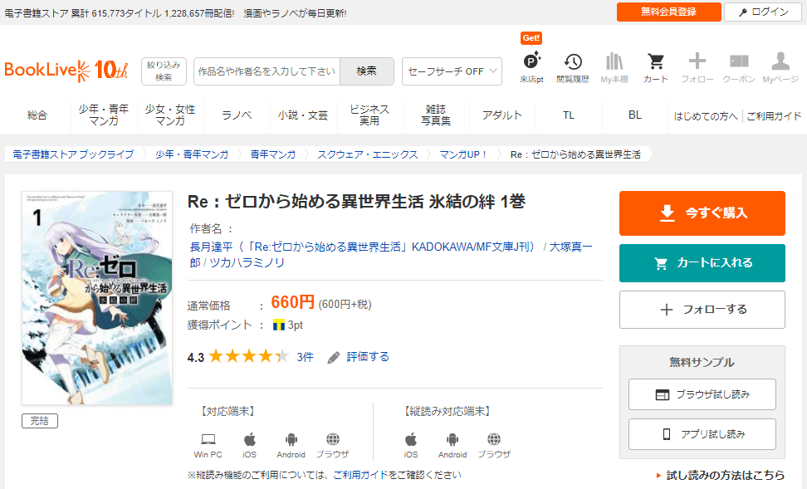Open the クーポン coupon icon
This screenshot has height=489, width=807.
[x=739, y=67]
